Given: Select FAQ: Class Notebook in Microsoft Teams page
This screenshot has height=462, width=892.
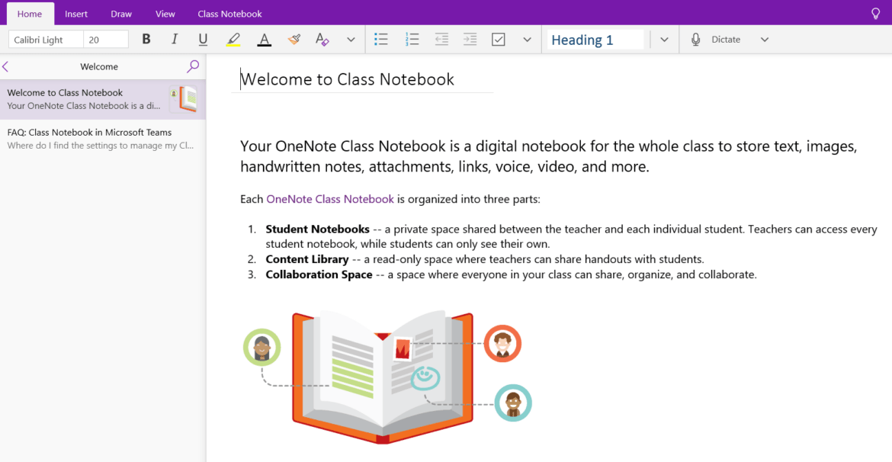Looking at the screenshot, I should (x=103, y=140).
